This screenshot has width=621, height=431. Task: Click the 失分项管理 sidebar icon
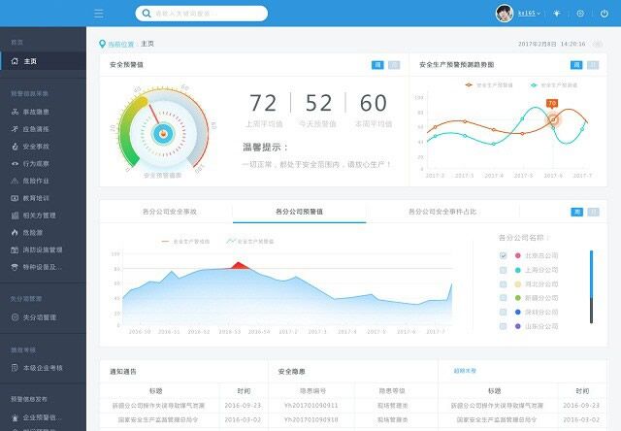pyautogui.click(x=16, y=317)
